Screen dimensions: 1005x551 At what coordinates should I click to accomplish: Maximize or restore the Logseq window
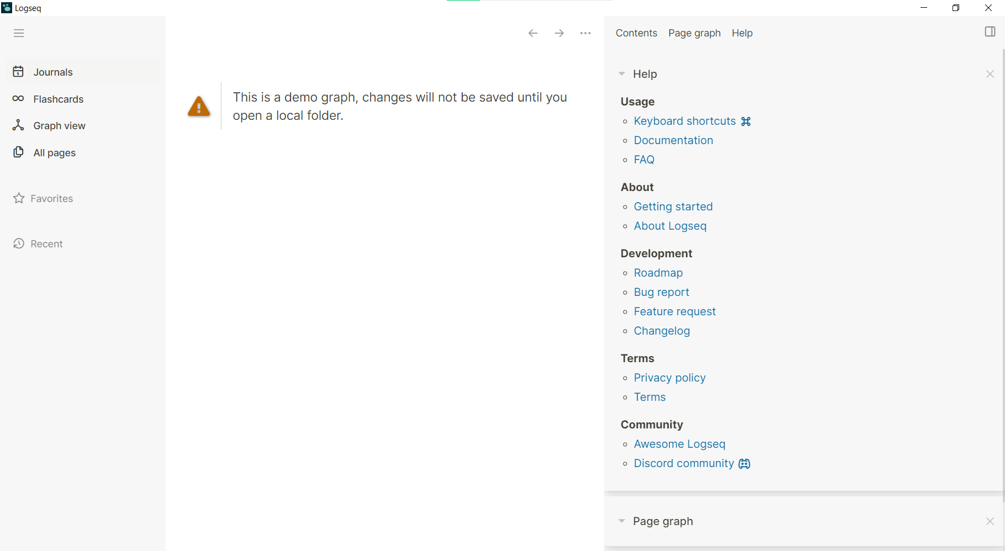pos(956,8)
